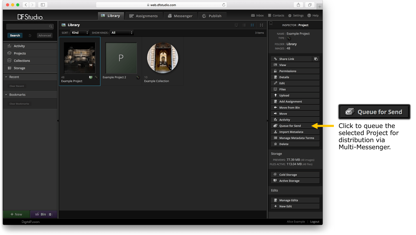Click the DF Studio logo
Screen dimensions: 416x235
(30, 17)
